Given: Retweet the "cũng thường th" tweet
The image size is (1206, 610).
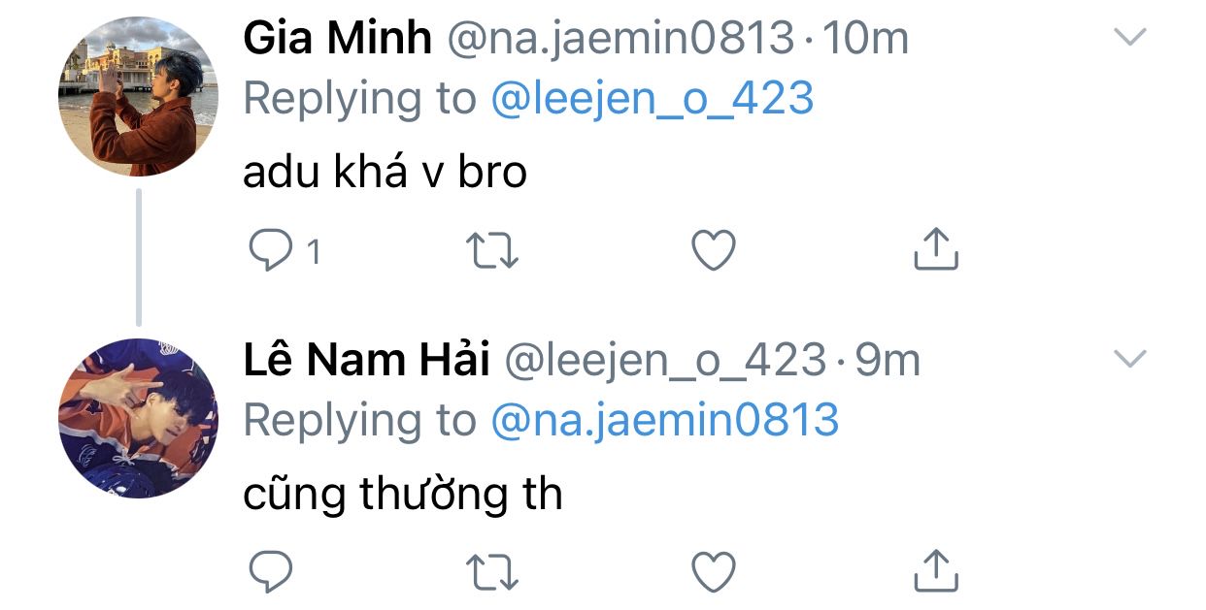Looking at the screenshot, I should click(x=492, y=571).
